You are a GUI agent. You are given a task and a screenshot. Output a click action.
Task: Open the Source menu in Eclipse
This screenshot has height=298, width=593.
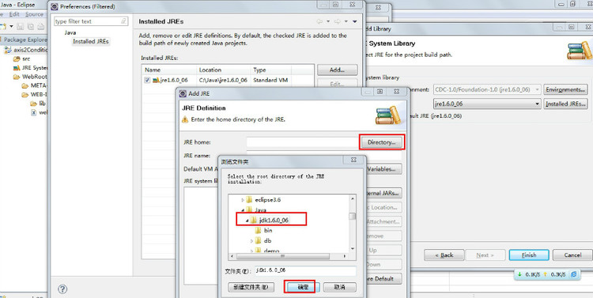(34, 14)
